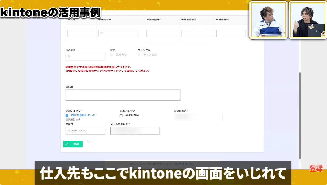This screenshot has width=327, height=185.
Task: Check the 変更あり checkbox
Action: click(112, 54)
